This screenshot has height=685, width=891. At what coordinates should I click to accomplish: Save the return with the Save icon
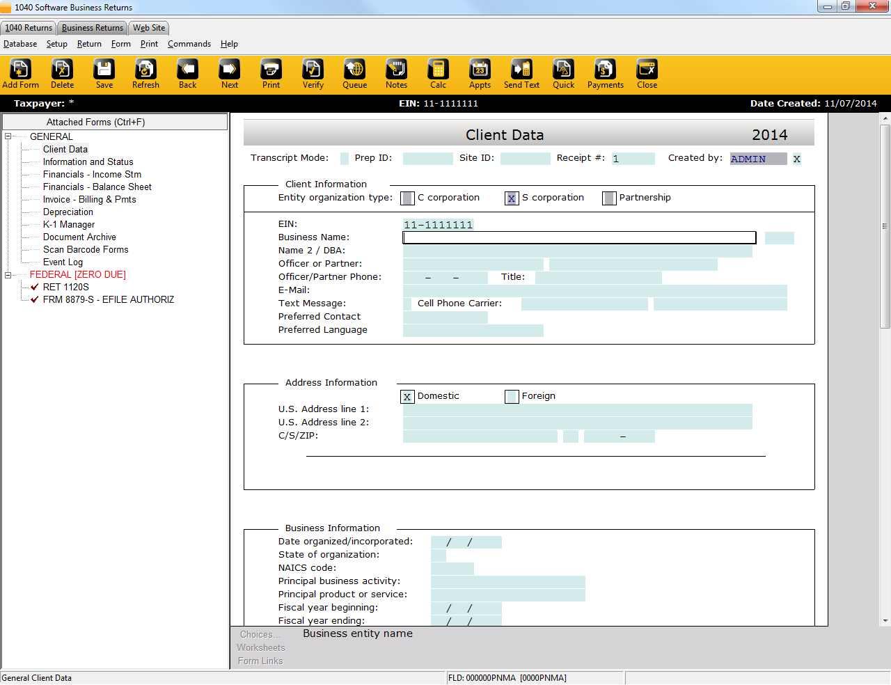click(x=104, y=70)
